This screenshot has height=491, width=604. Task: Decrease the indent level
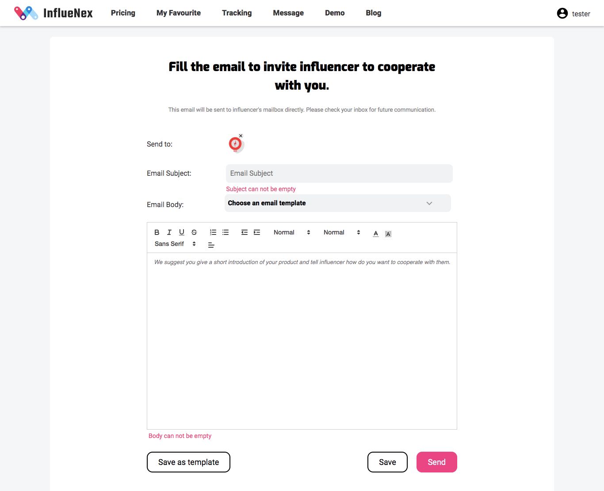coord(245,232)
